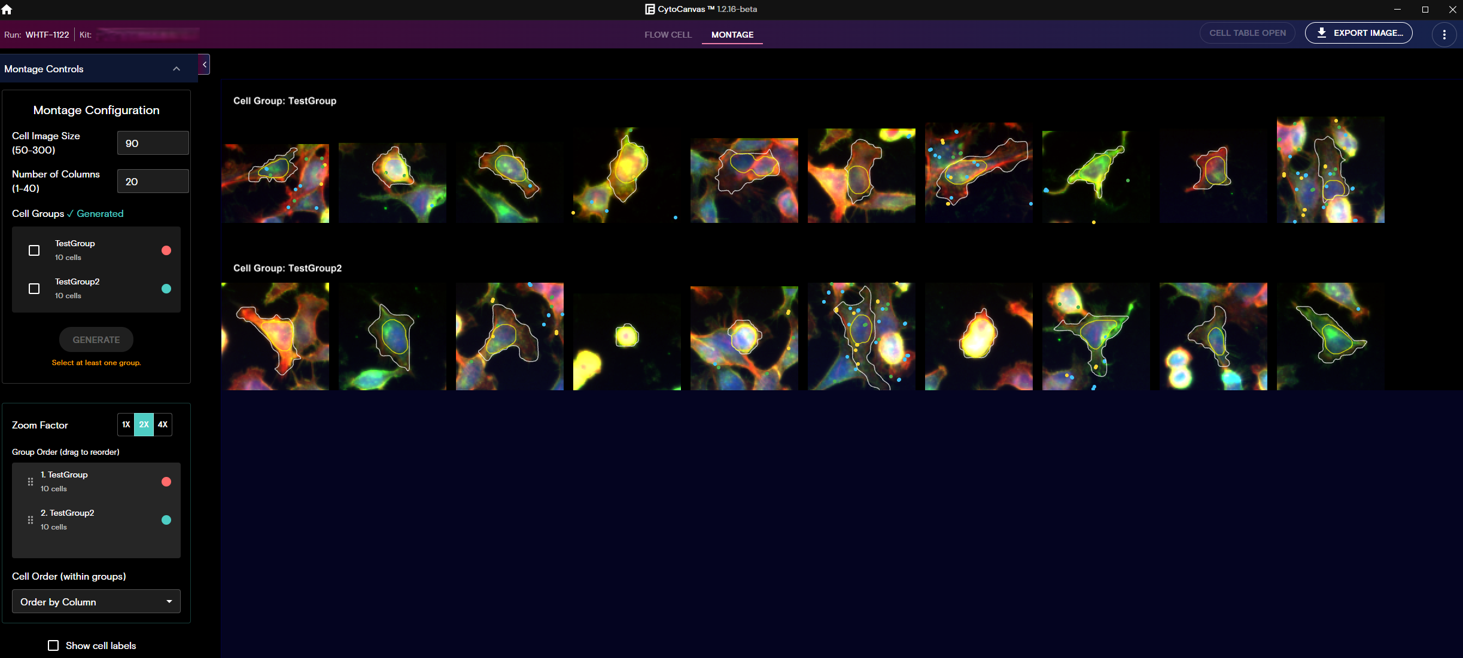
Task: Click the red TestGroup color swatch
Action: click(166, 250)
